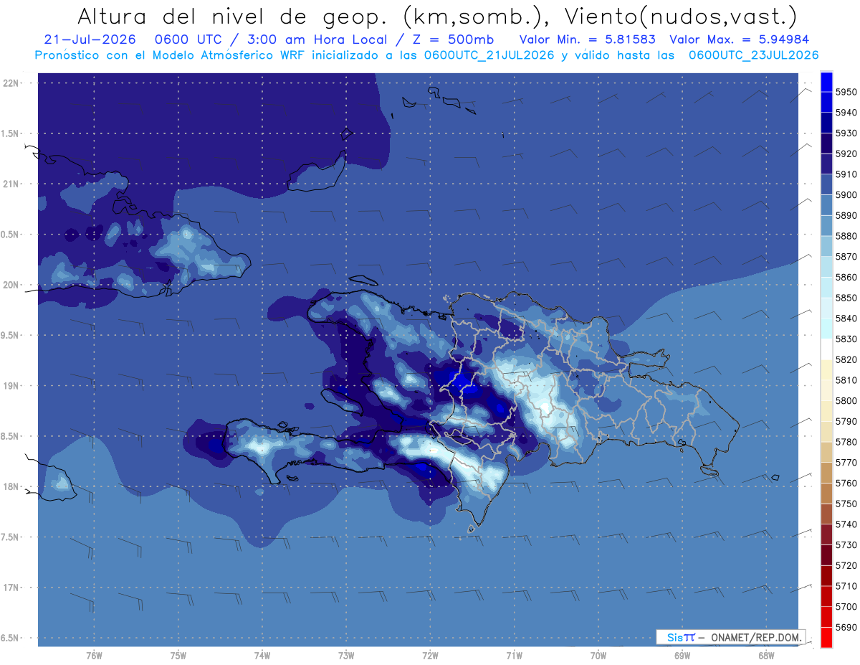Click the '71W' longitude label

click(x=514, y=655)
